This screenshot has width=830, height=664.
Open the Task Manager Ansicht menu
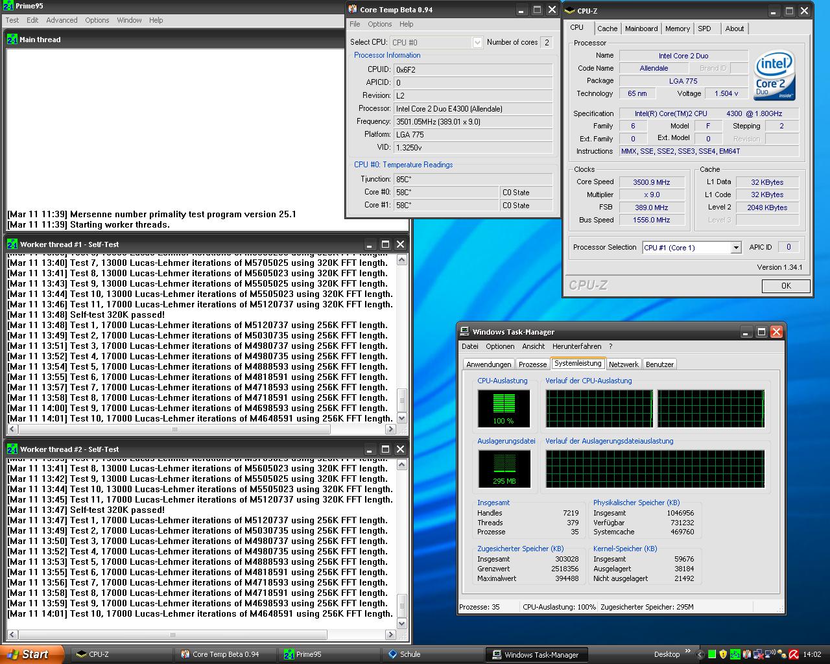tap(533, 346)
